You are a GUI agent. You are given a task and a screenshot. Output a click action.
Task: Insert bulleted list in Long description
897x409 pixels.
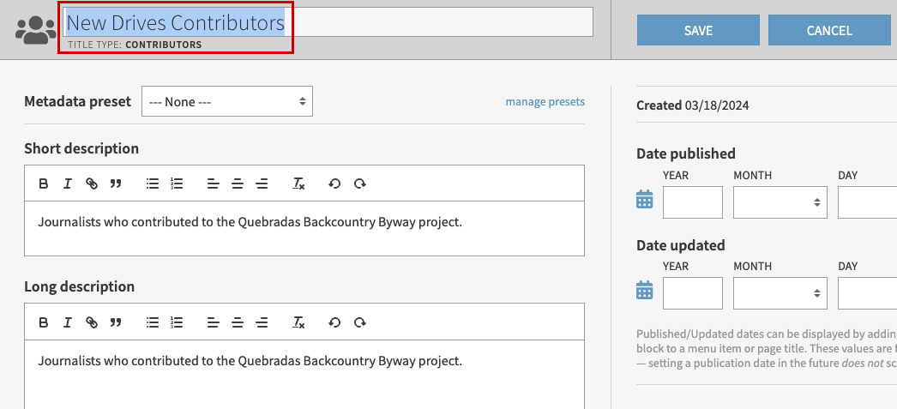click(152, 322)
